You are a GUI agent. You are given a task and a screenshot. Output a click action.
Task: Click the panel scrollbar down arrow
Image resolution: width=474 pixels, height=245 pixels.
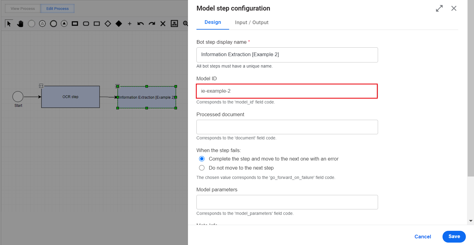pos(471,221)
